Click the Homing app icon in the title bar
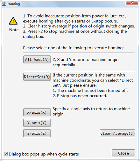This screenshot has height=161, width=140. click(4, 4)
